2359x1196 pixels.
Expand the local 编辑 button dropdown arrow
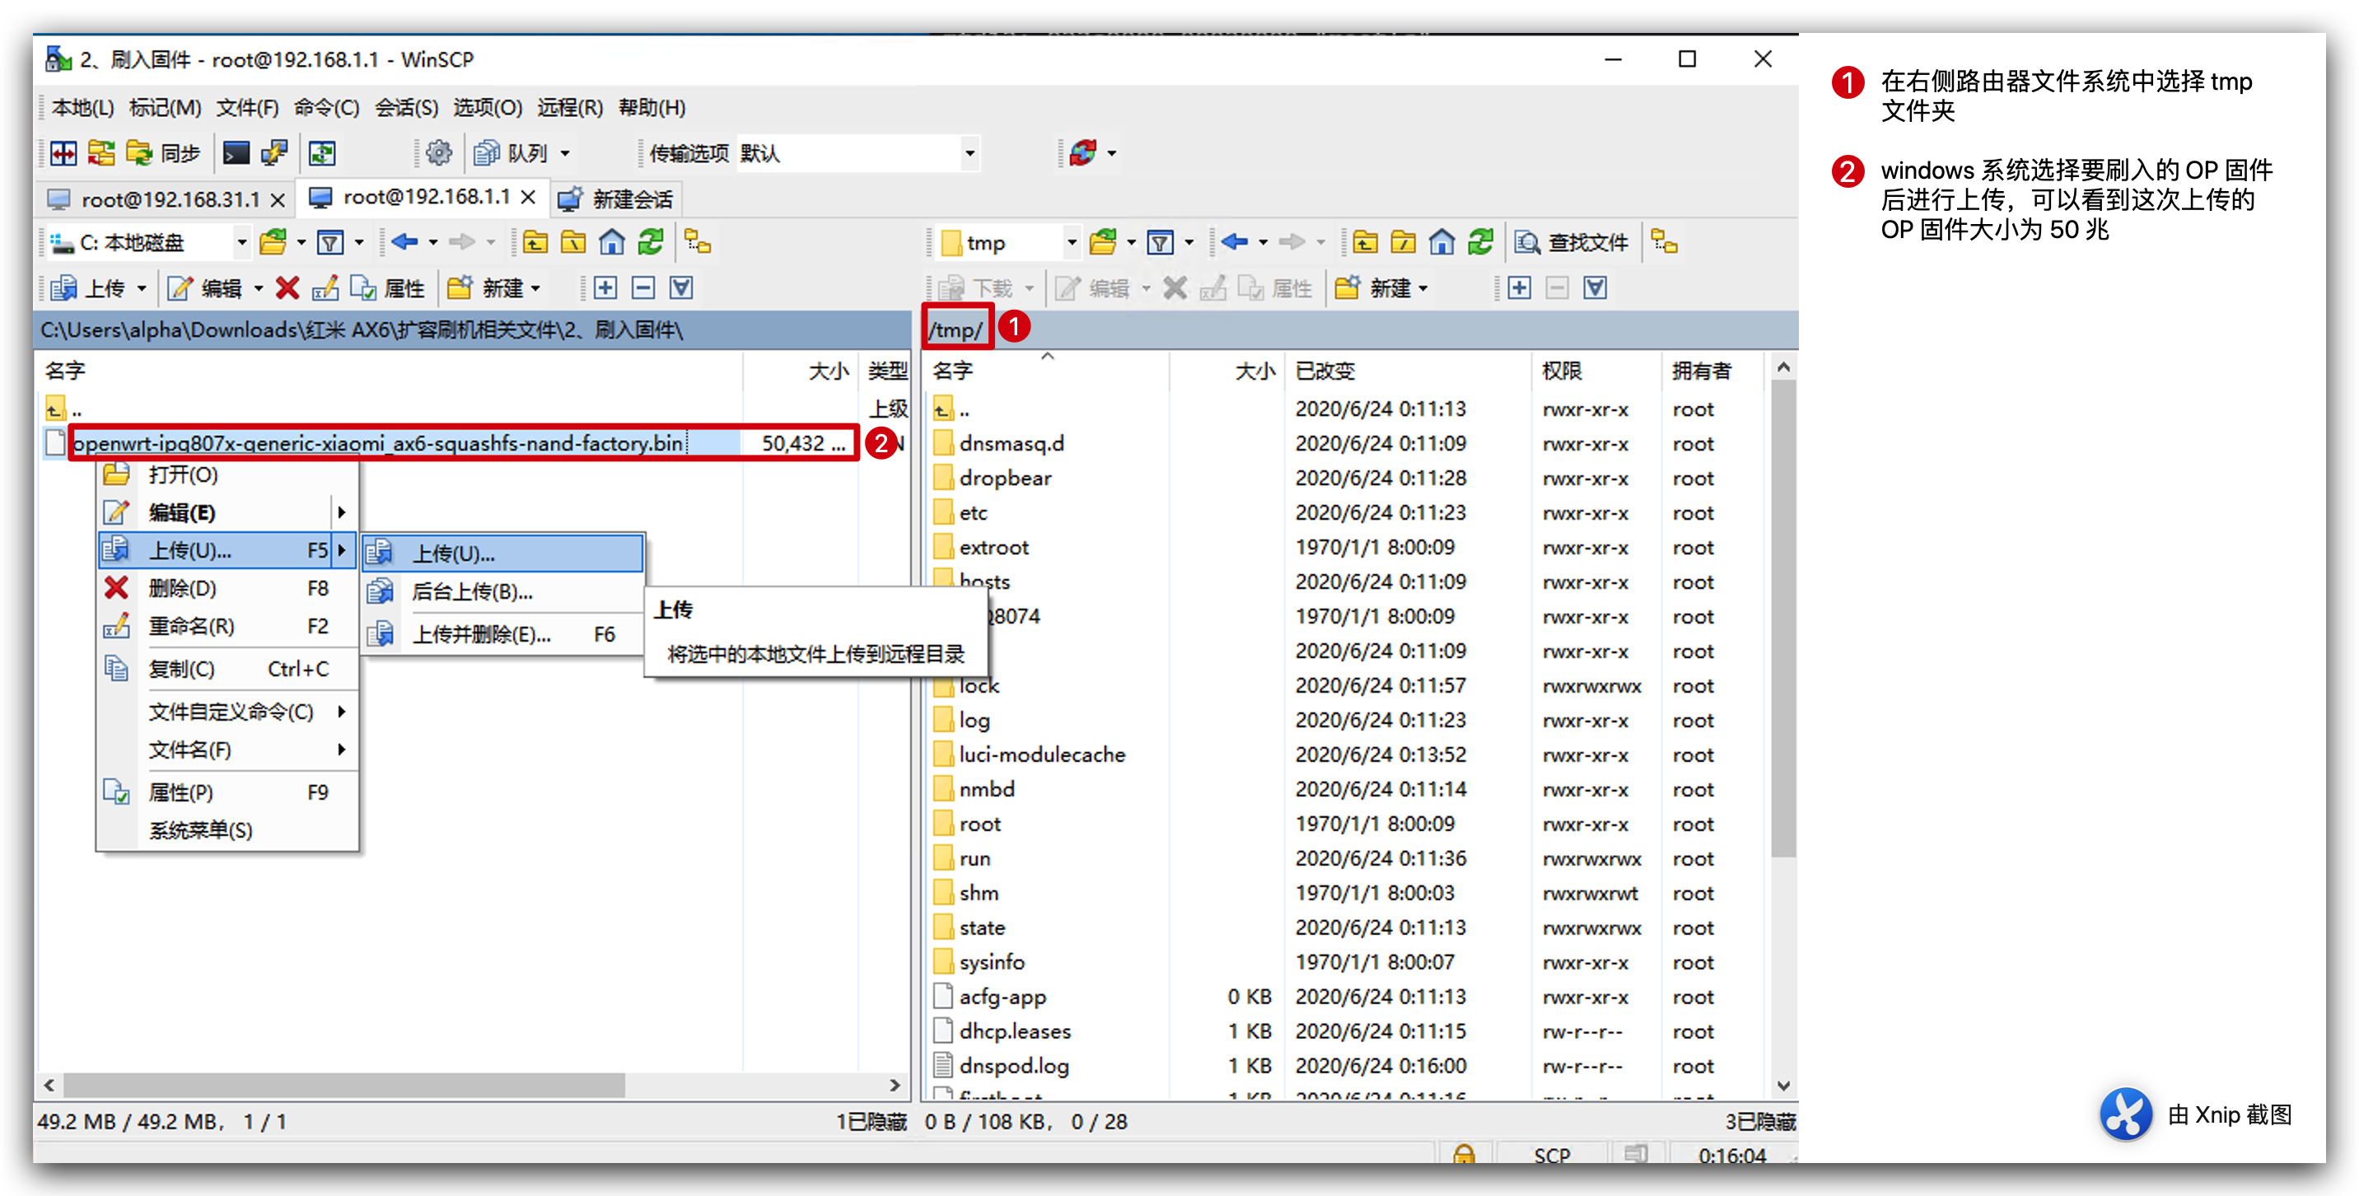click(259, 289)
